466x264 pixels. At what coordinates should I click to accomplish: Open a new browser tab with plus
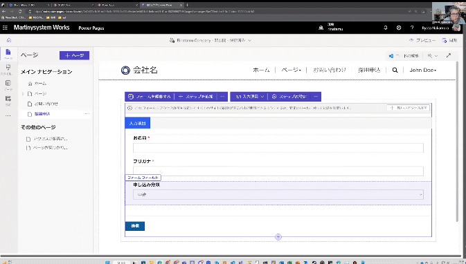[187, 5]
